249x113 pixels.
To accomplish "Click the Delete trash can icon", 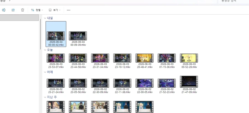I will (x=23, y=10).
